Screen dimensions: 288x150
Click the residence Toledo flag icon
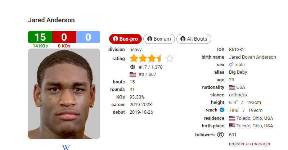[x=232, y=118]
